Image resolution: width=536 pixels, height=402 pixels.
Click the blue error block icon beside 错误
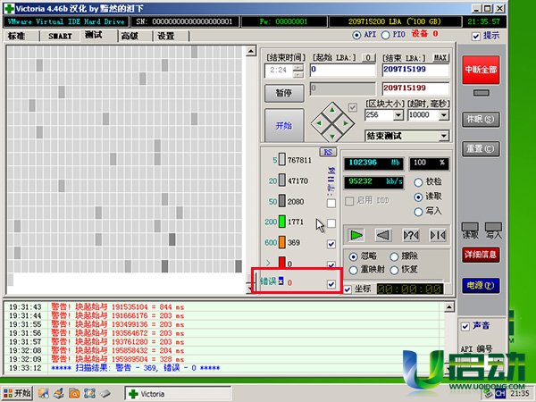281,281
